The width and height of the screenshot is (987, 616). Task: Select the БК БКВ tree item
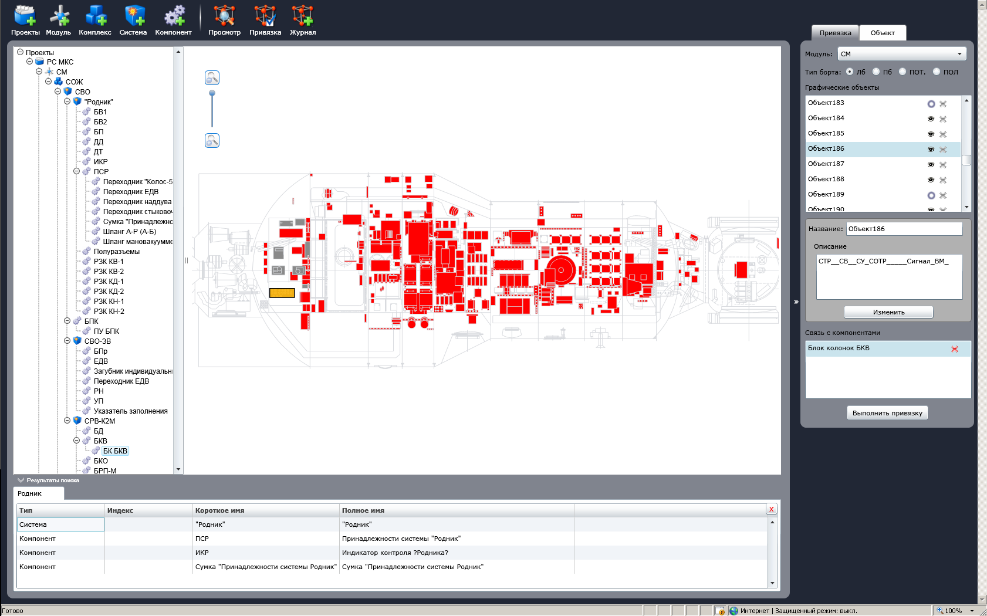pos(115,451)
